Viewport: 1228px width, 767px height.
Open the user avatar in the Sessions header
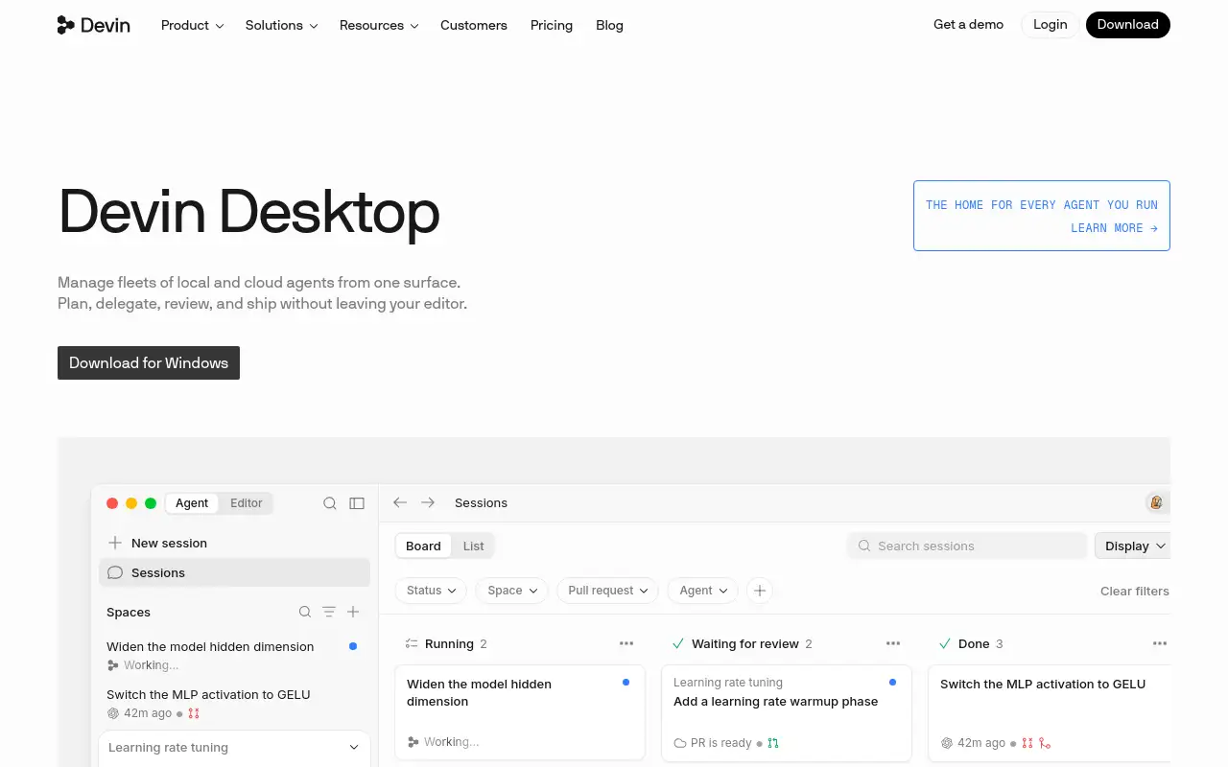(1156, 502)
